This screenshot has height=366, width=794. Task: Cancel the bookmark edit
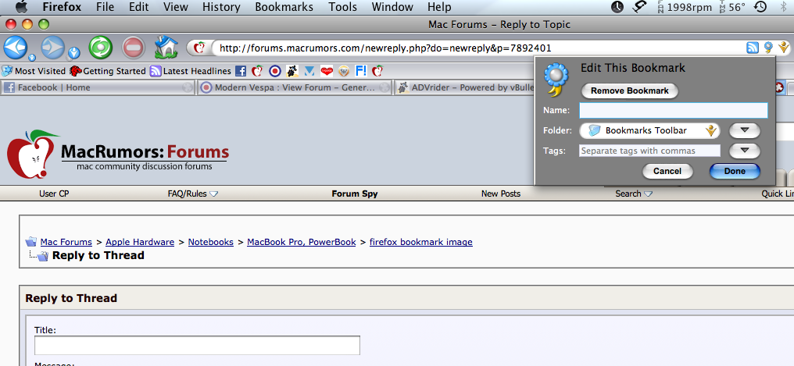pos(667,172)
